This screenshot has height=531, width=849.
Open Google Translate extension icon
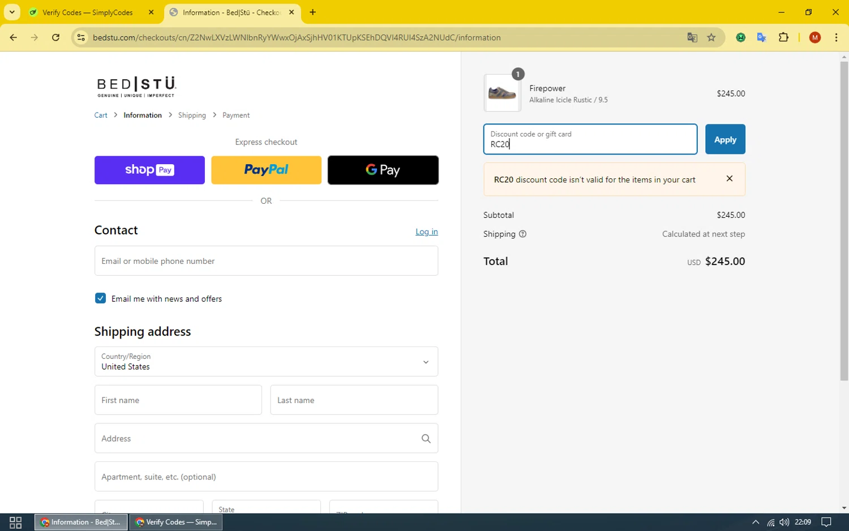pos(762,37)
